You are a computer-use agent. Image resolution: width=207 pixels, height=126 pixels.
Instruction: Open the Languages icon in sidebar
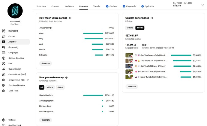4,53
